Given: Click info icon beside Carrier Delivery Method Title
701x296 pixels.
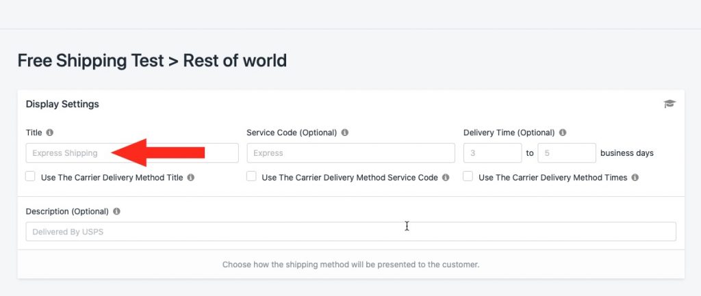Looking at the screenshot, I should tap(191, 177).
